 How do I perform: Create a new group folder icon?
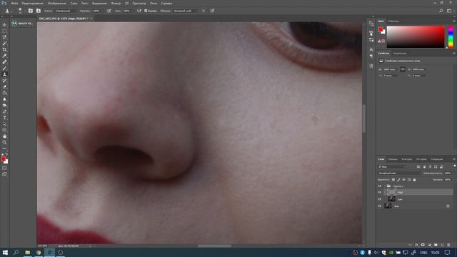click(436, 245)
